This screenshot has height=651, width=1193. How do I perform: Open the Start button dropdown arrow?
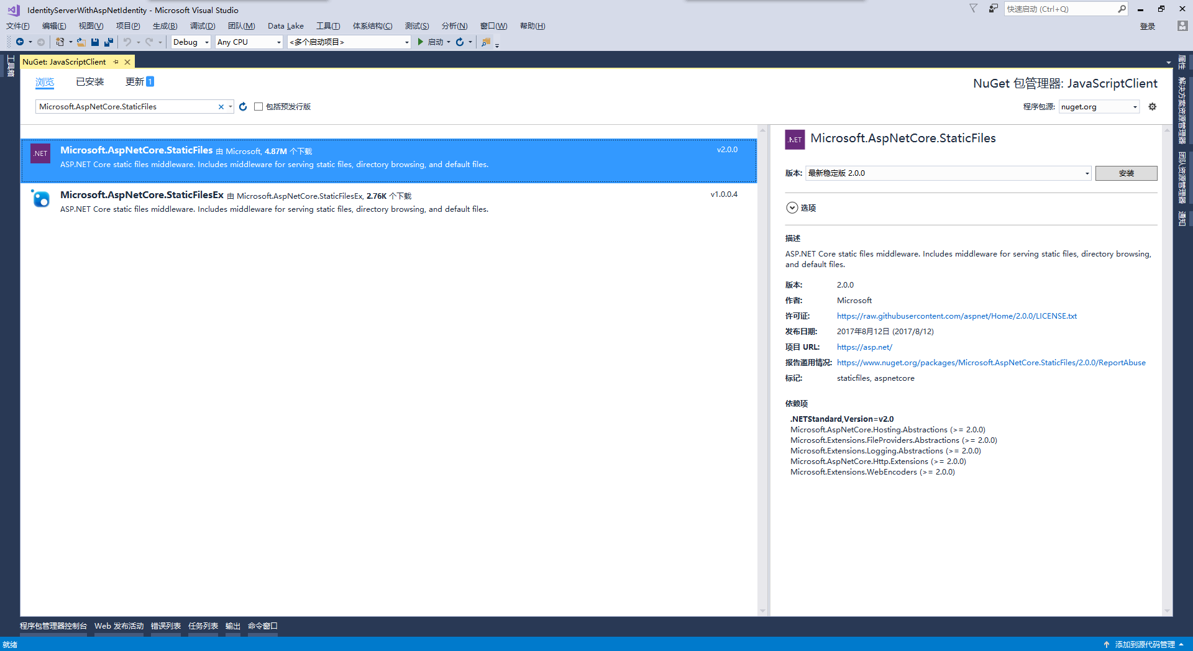click(x=449, y=42)
